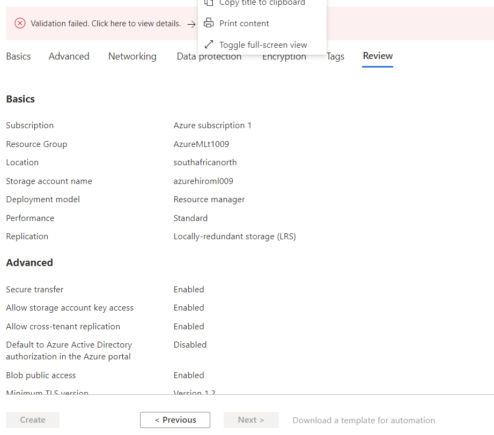Viewport: 494px width, 435px height.
Task: Open the Networking tab
Action: pyautogui.click(x=132, y=56)
